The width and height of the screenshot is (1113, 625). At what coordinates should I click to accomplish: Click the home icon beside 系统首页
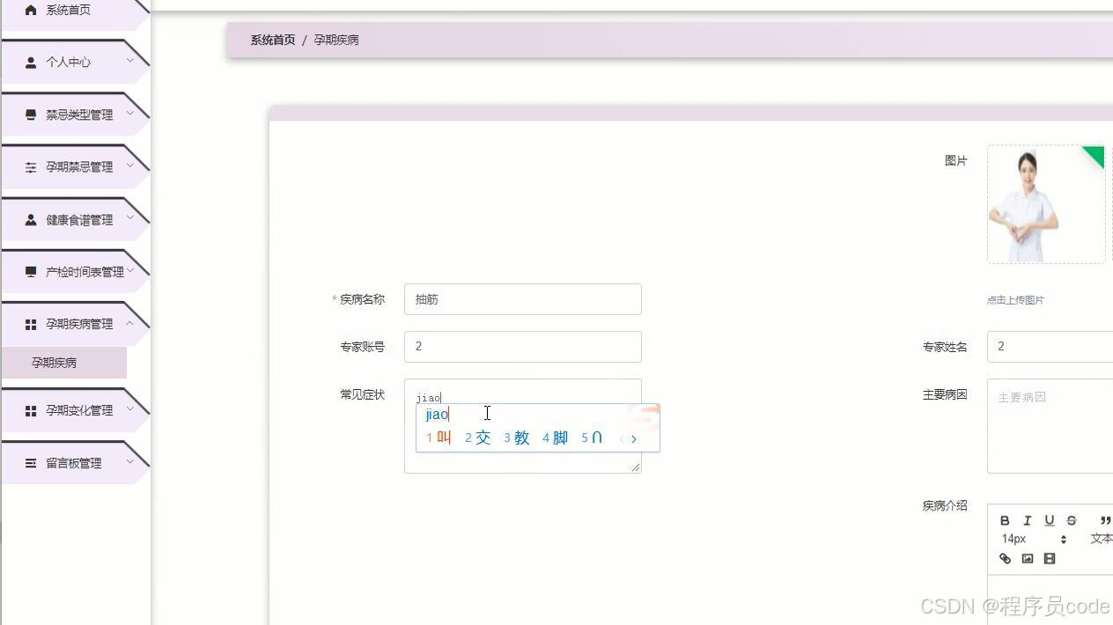tap(32, 10)
